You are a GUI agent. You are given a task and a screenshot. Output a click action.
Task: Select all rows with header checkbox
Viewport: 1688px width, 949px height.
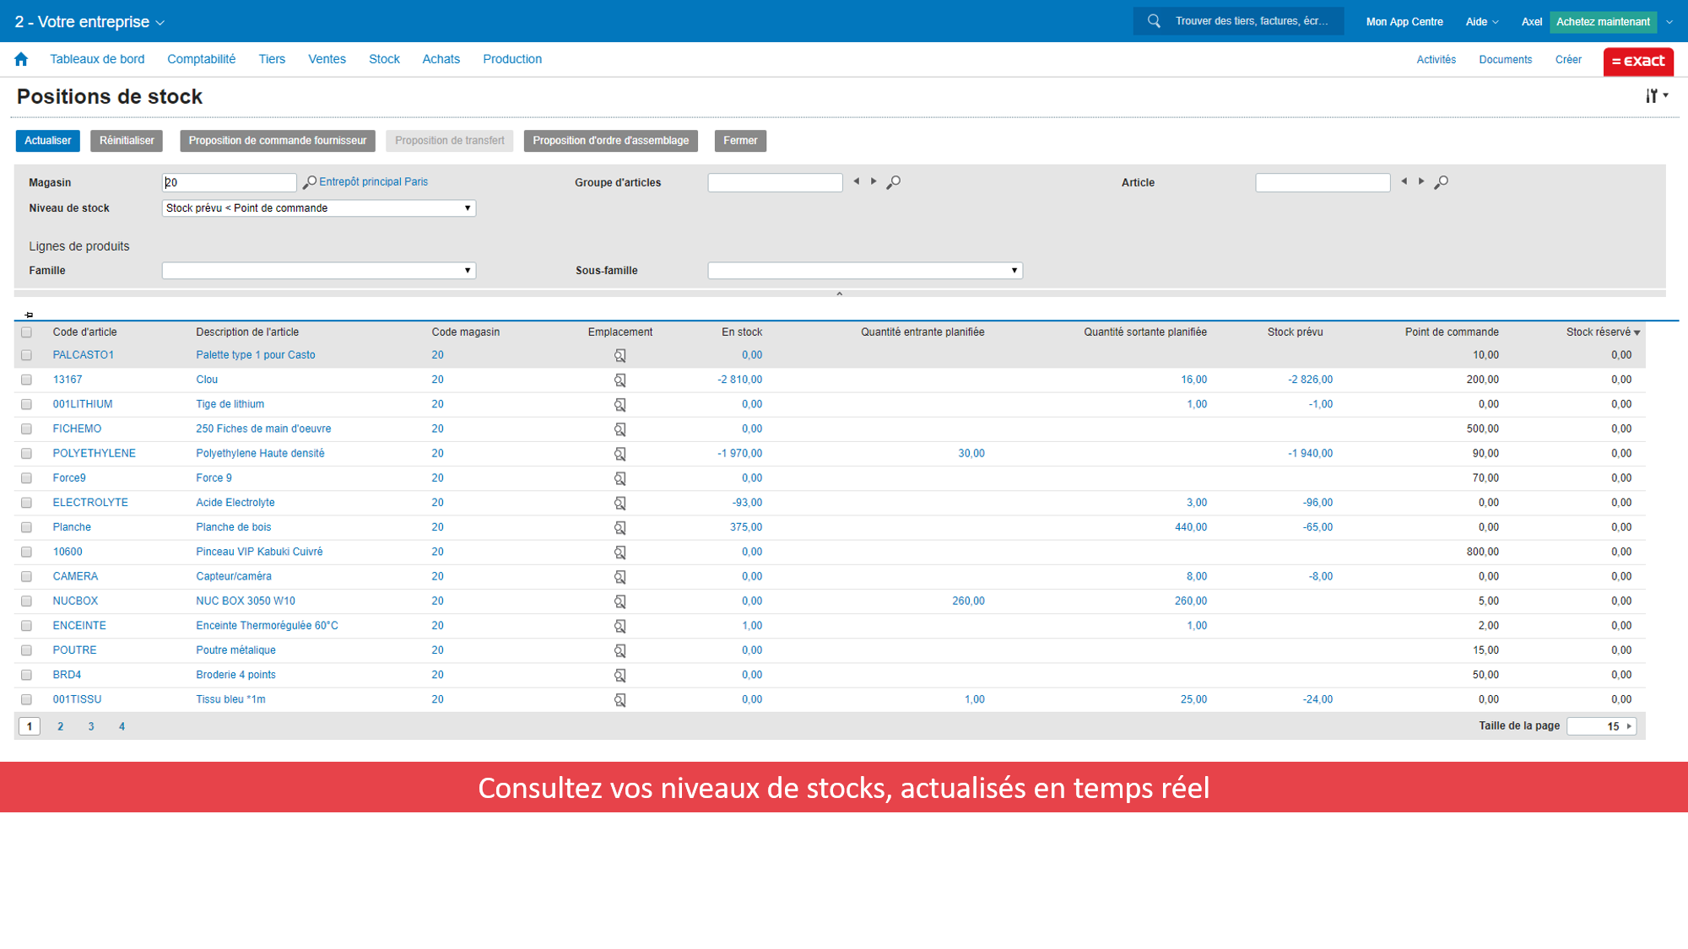pyautogui.click(x=25, y=332)
